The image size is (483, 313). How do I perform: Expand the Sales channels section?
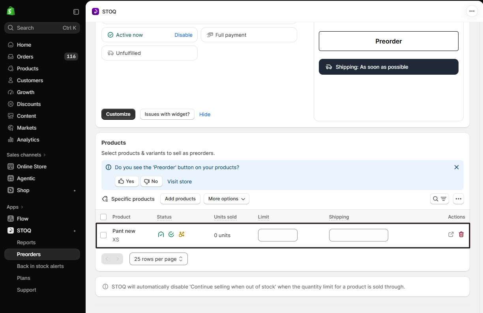pyautogui.click(x=26, y=155)
